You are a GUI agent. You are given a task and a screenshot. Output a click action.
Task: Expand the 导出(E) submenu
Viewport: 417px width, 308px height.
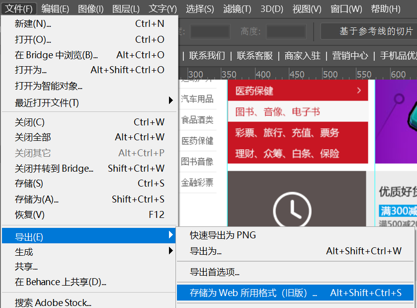(89, 236)
